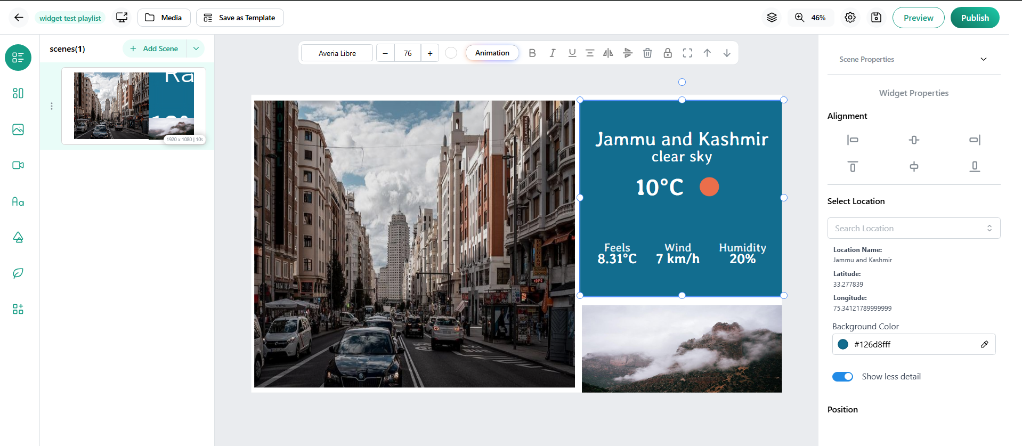Click the back arrow icon

click(19, 18)
